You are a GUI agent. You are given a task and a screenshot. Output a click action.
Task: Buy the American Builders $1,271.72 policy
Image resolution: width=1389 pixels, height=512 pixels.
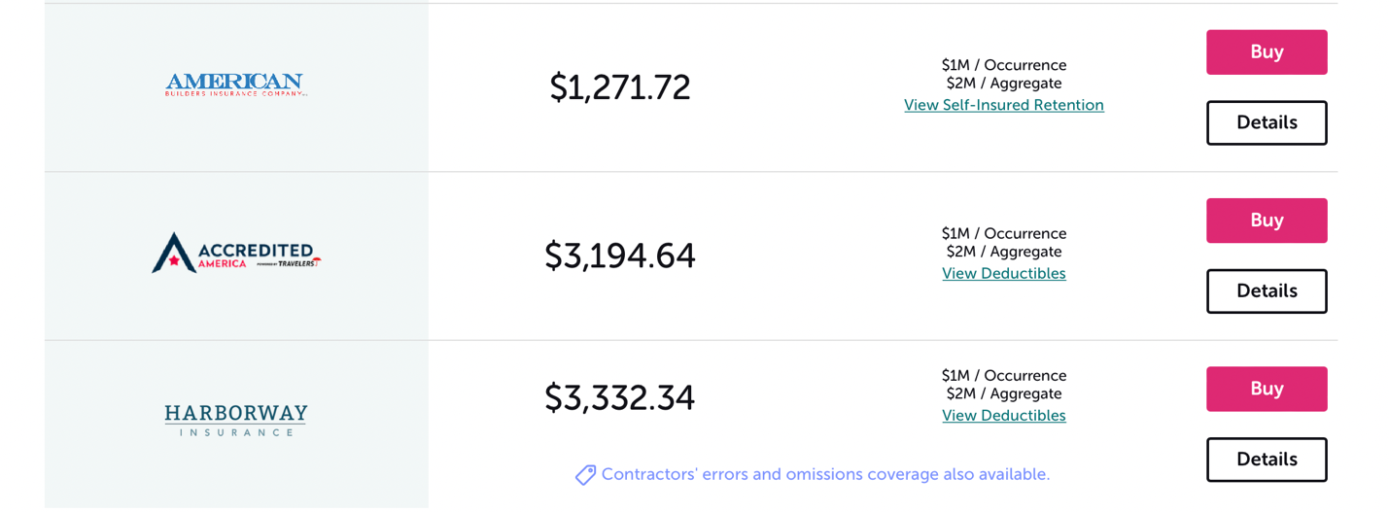pos(1266,52)
